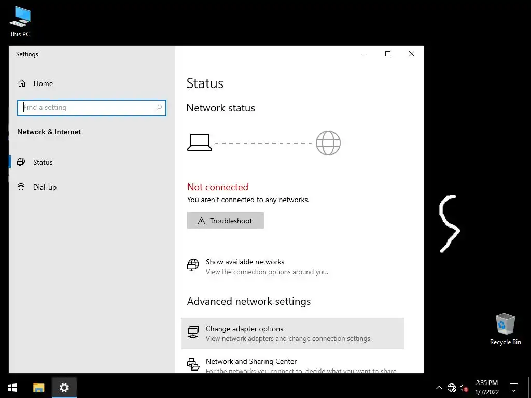
Task: Click the Network status heading
Action: [x=220, y=108]
